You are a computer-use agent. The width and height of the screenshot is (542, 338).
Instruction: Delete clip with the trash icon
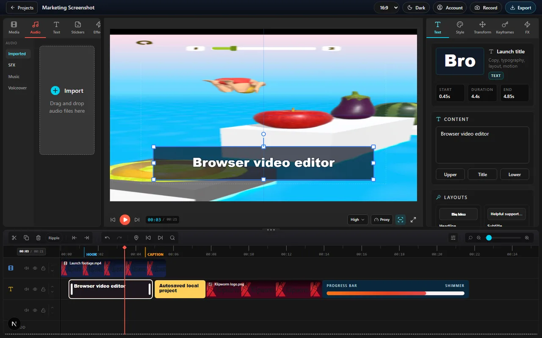[x=39, y=238]
